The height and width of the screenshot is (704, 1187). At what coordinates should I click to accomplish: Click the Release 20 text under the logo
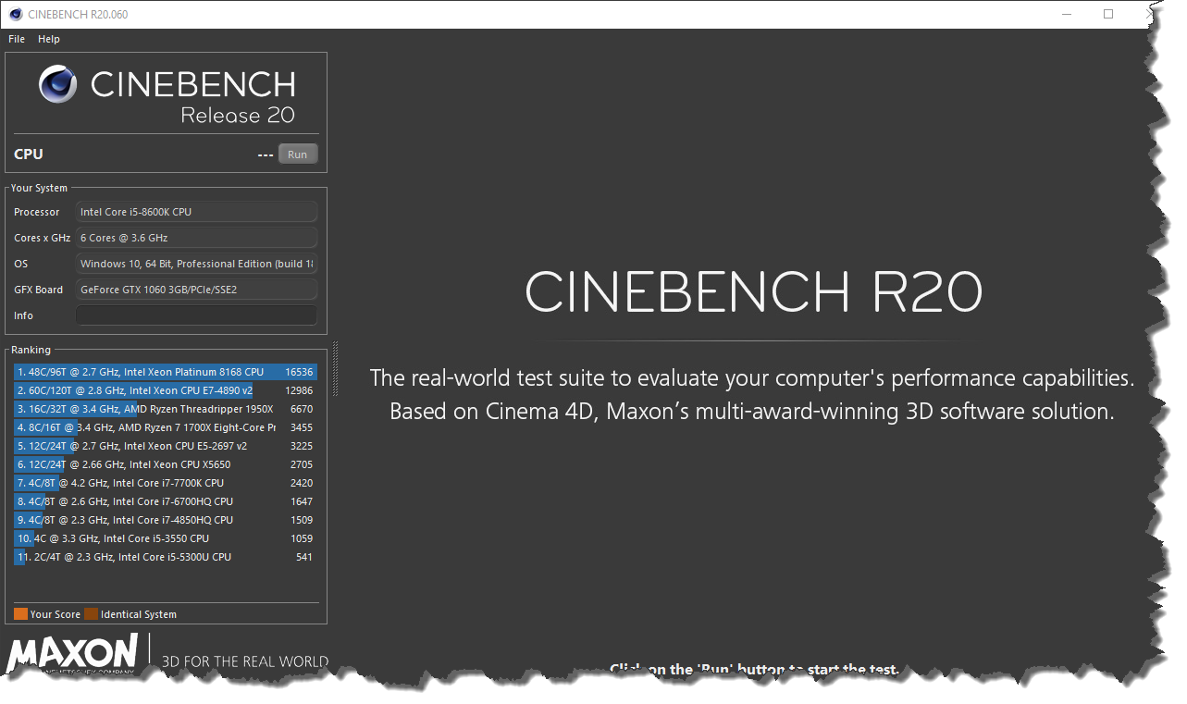pyautogui.click(x=237, y=115)
